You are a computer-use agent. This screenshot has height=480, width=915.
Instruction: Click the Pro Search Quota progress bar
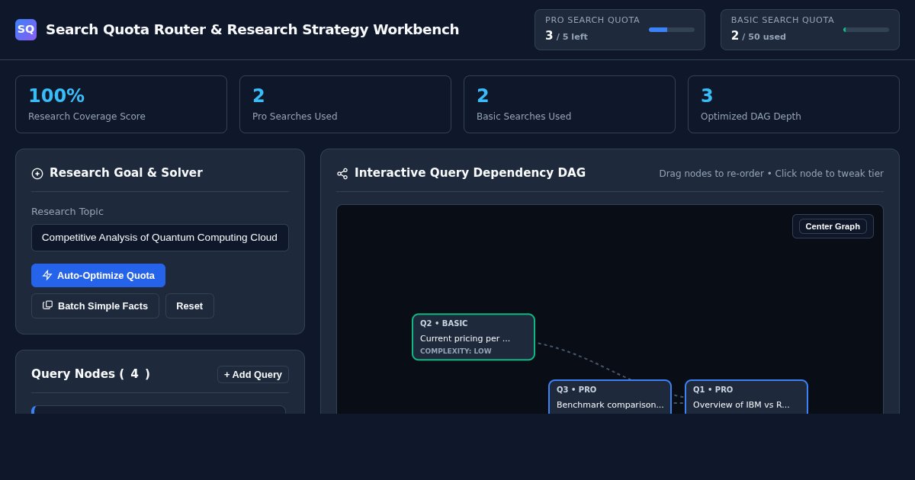tap(672, 30)
